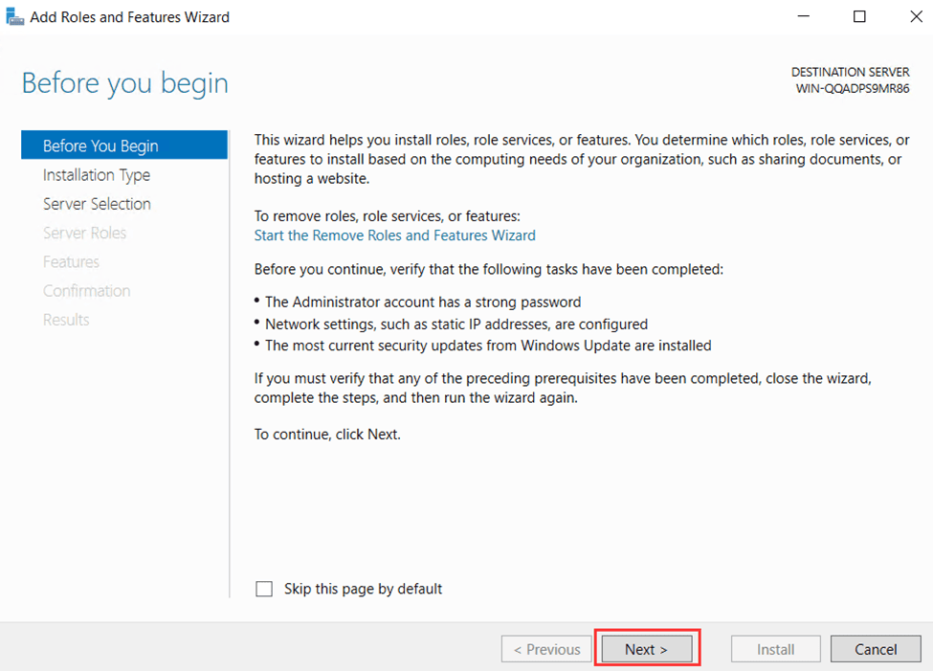Enable Skip this page by default
This screenshot has height=671, width=933.
(265, 590)
